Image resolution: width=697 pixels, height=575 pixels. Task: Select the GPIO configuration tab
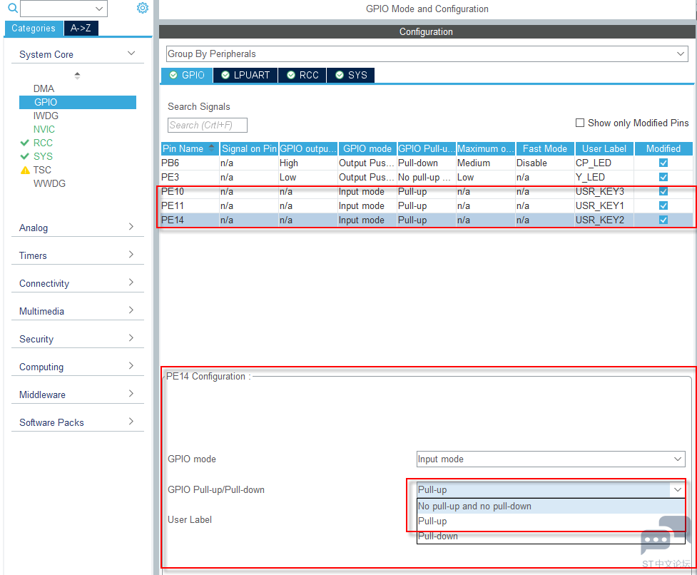[187, 75]
